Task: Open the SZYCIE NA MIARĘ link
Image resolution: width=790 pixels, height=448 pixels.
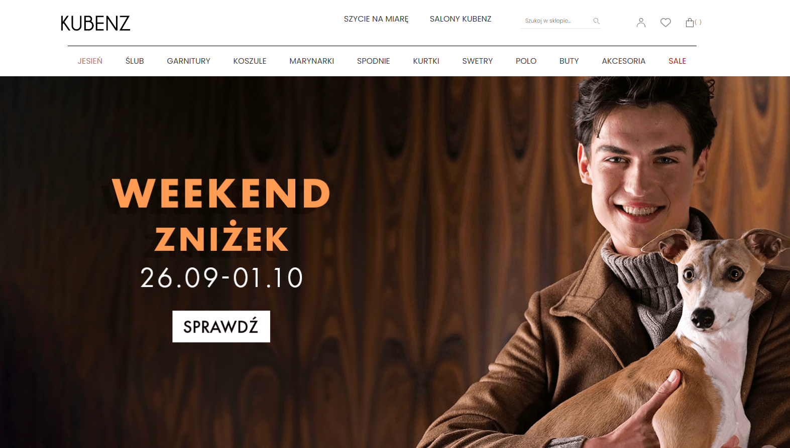Action: point(376,19)
